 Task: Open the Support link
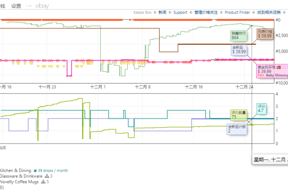pyautogui.click(x=180, y=12)
